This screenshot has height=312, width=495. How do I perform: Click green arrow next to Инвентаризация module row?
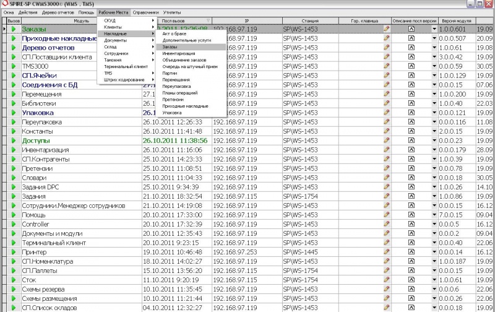pyautogui.click(x=13, y=150)
